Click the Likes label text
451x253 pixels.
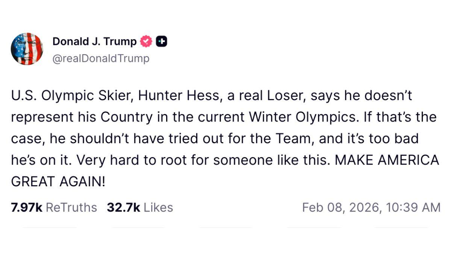coord(158,207)
